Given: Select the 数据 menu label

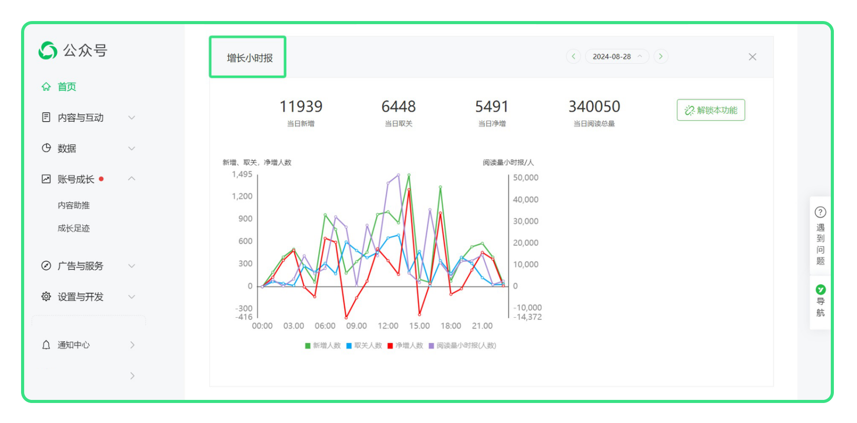Looking at the screenshot, I should coord(67,148).
